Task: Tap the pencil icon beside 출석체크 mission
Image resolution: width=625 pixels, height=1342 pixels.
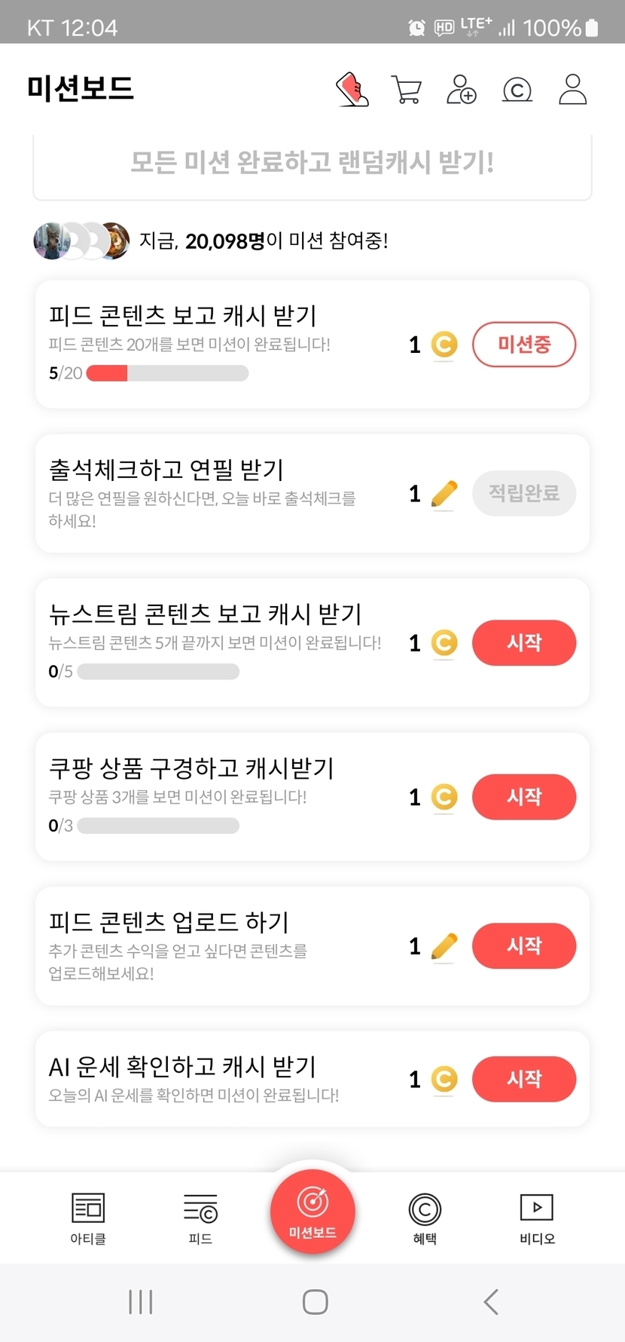Action: (444, 494)
